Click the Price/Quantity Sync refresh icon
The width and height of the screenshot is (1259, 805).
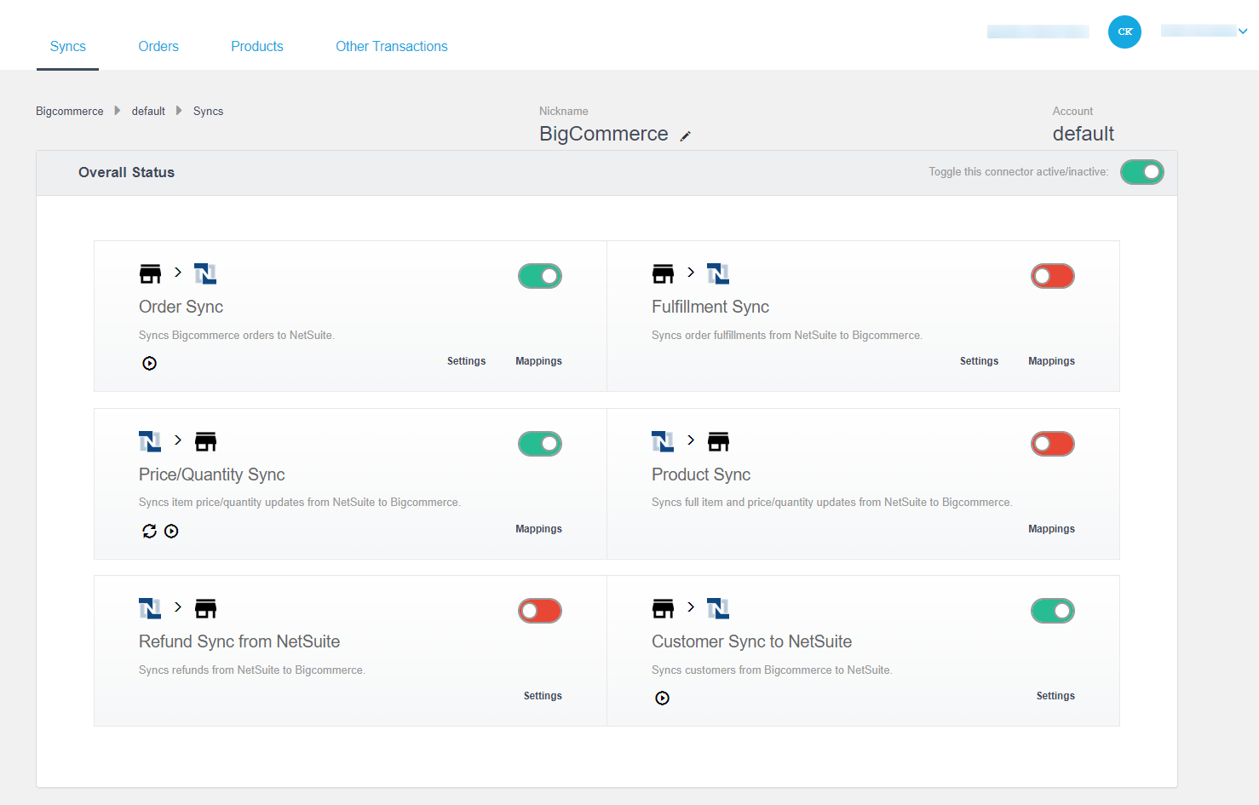[x=149, y=532]
